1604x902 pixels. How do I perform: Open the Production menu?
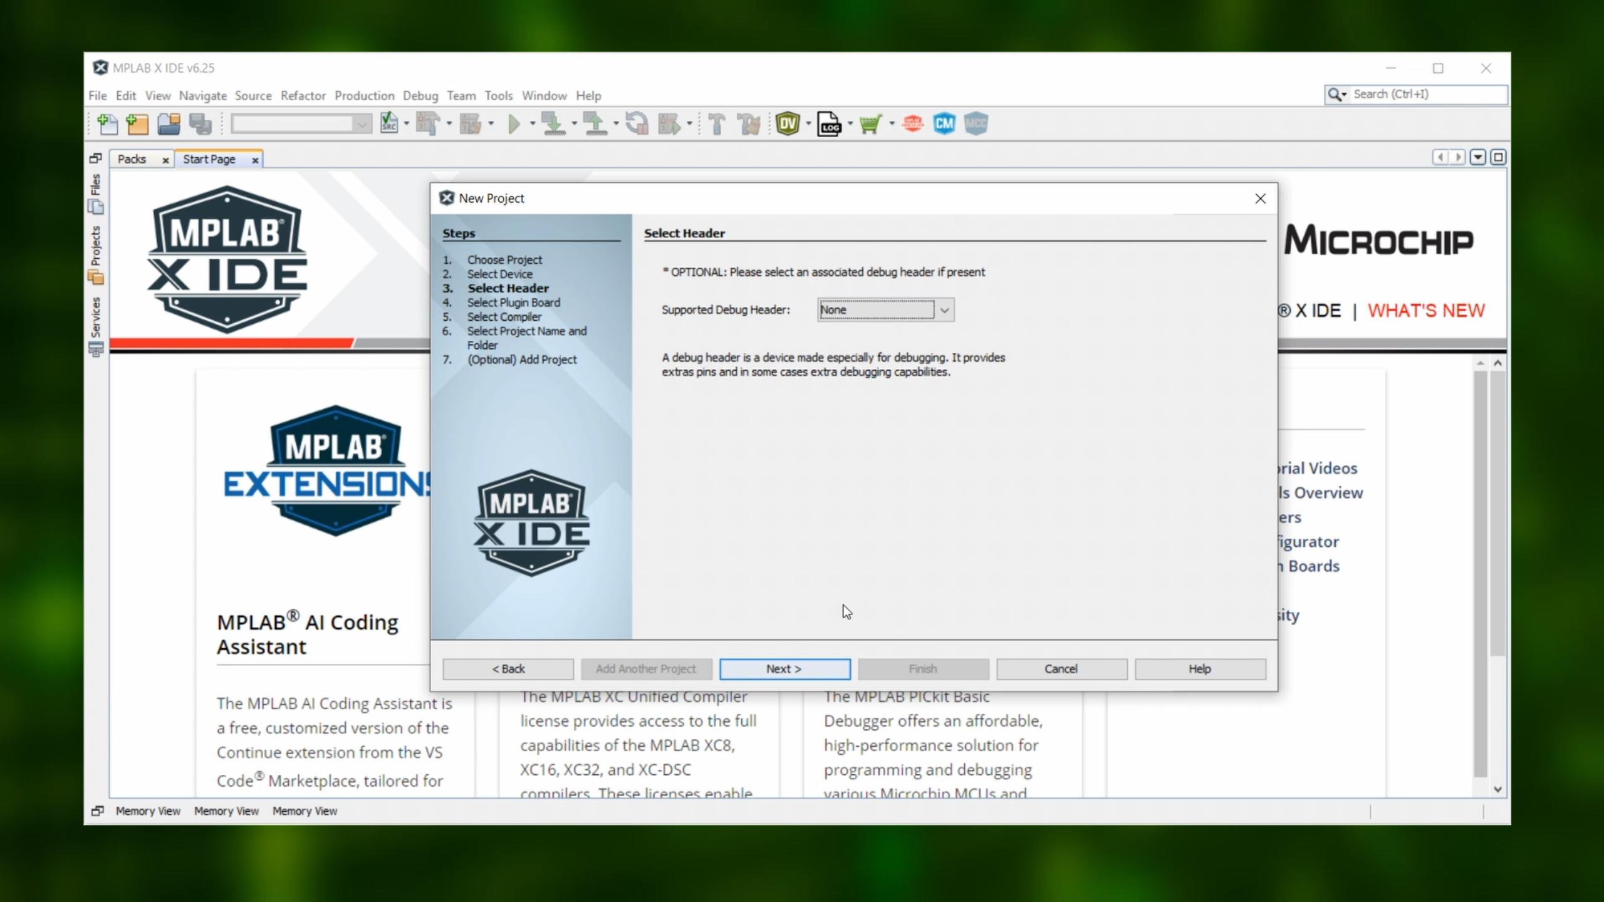tap(364, 96)
